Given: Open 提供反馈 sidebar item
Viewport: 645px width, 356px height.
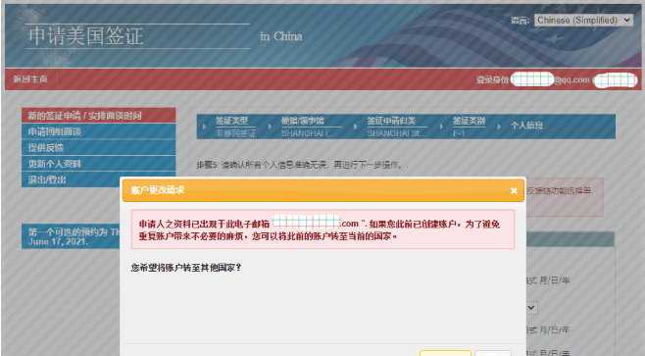Looking at the screenshot, I should [99, 147].
